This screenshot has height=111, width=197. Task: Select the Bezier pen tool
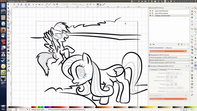tap(8, 44)
